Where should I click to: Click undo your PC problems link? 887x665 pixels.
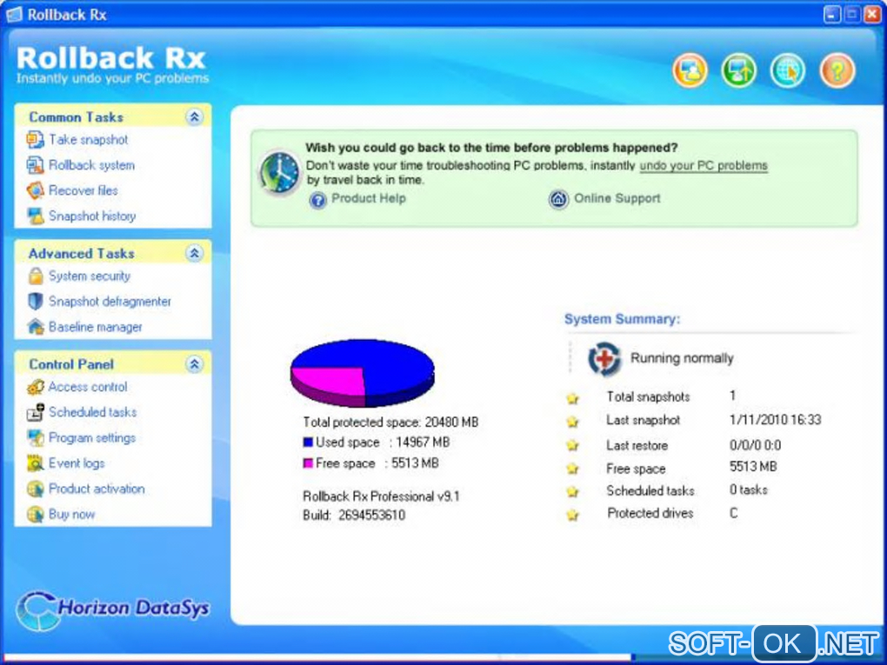704,166
